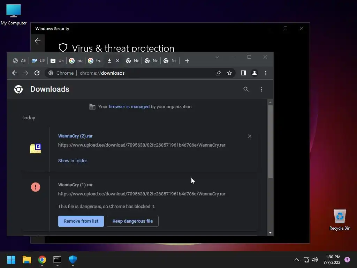The width and height of the screenshot is (357, 268).
Task: Expand the Chrome tab search chevron
Action: coord(217,57)
